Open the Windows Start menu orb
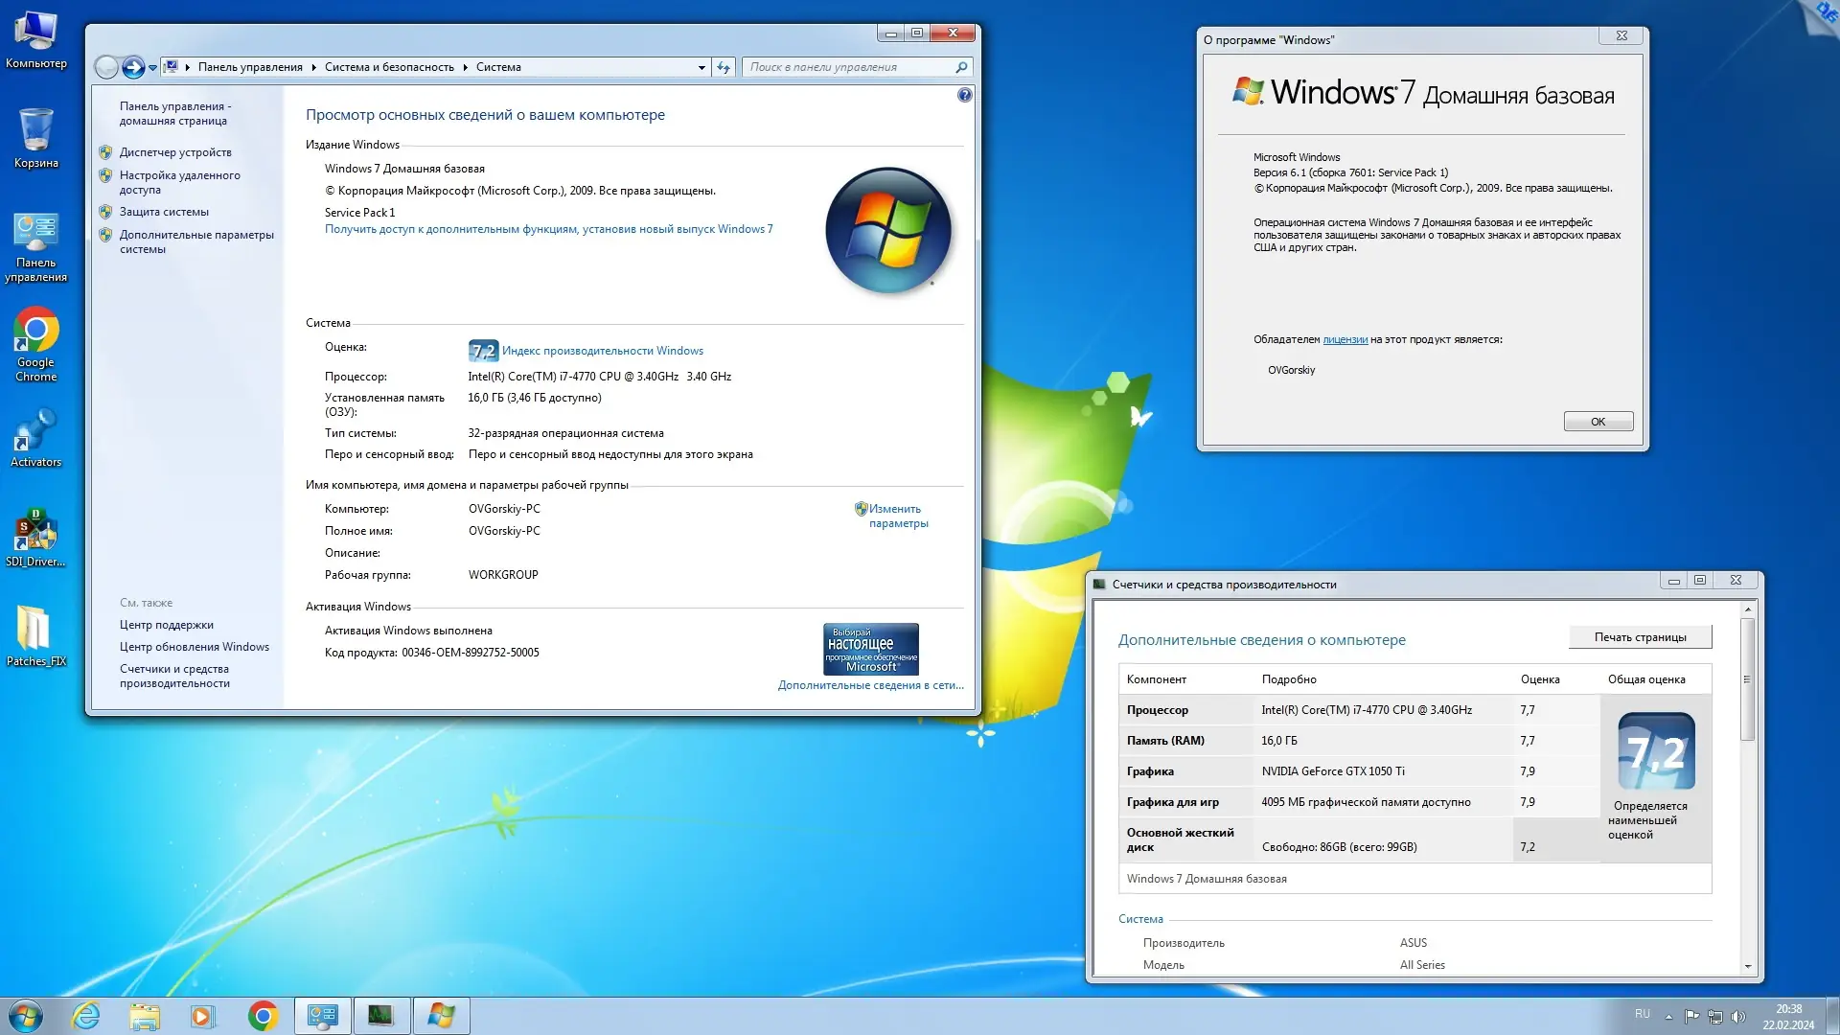The image size is (1840, 1035). click(x=26, y=1016)
